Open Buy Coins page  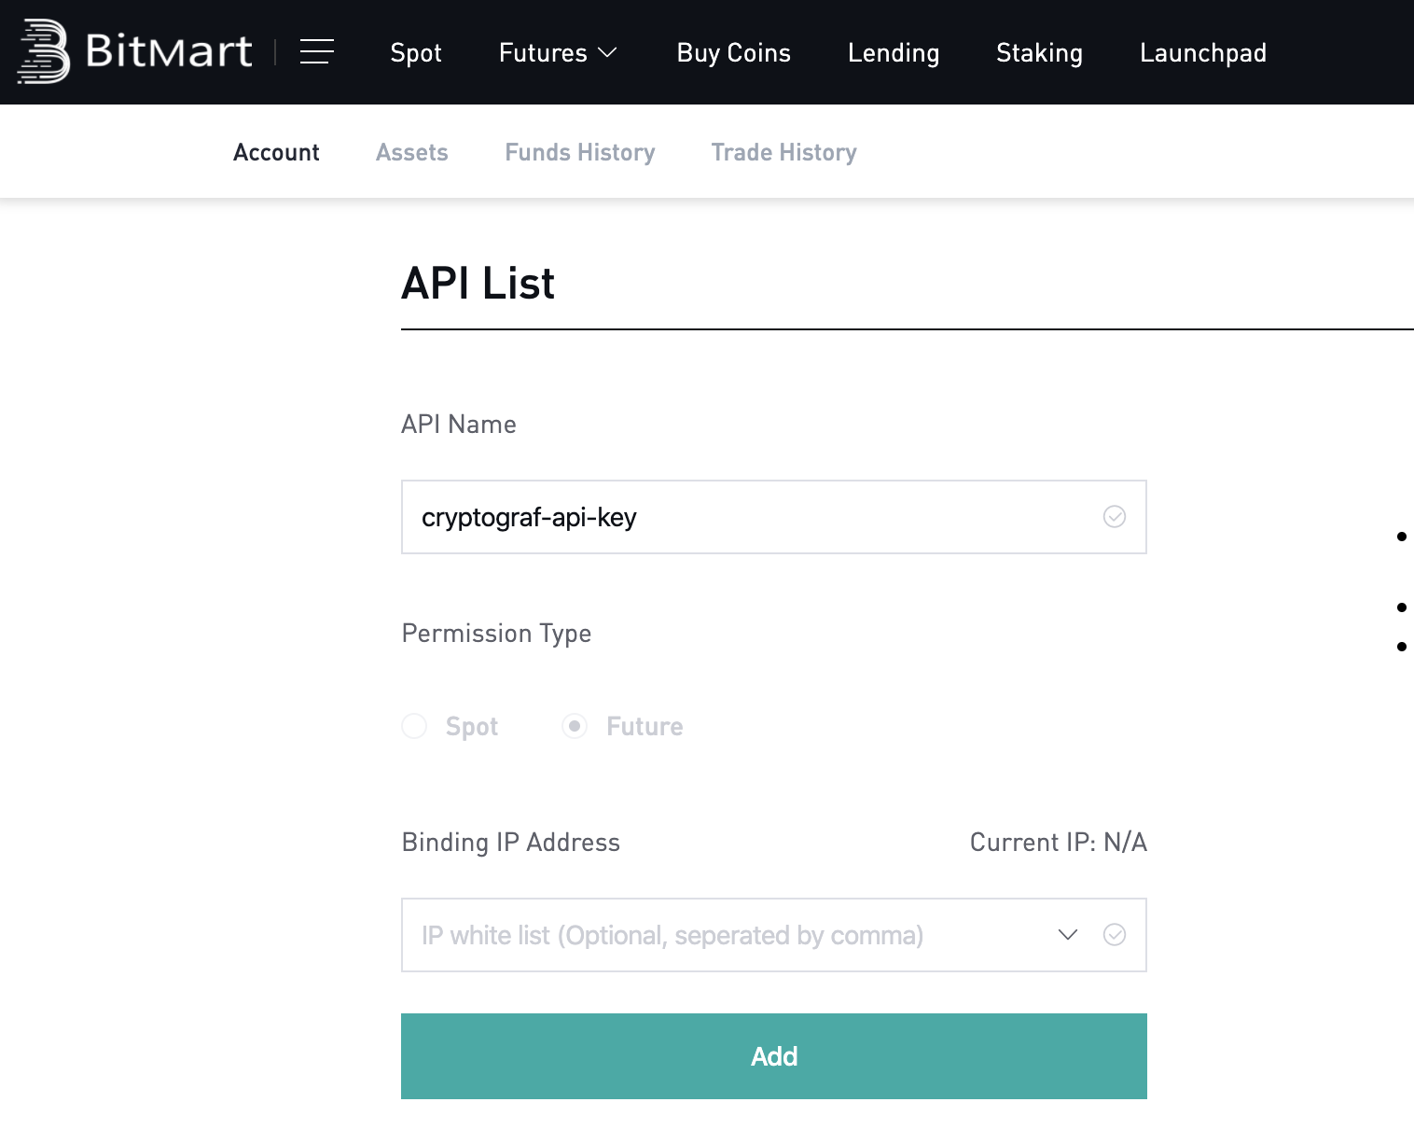point(734,53)
